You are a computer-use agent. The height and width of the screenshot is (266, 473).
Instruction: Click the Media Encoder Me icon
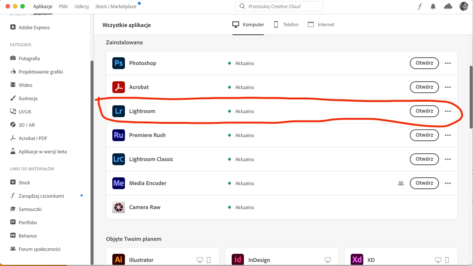(119, 183)
